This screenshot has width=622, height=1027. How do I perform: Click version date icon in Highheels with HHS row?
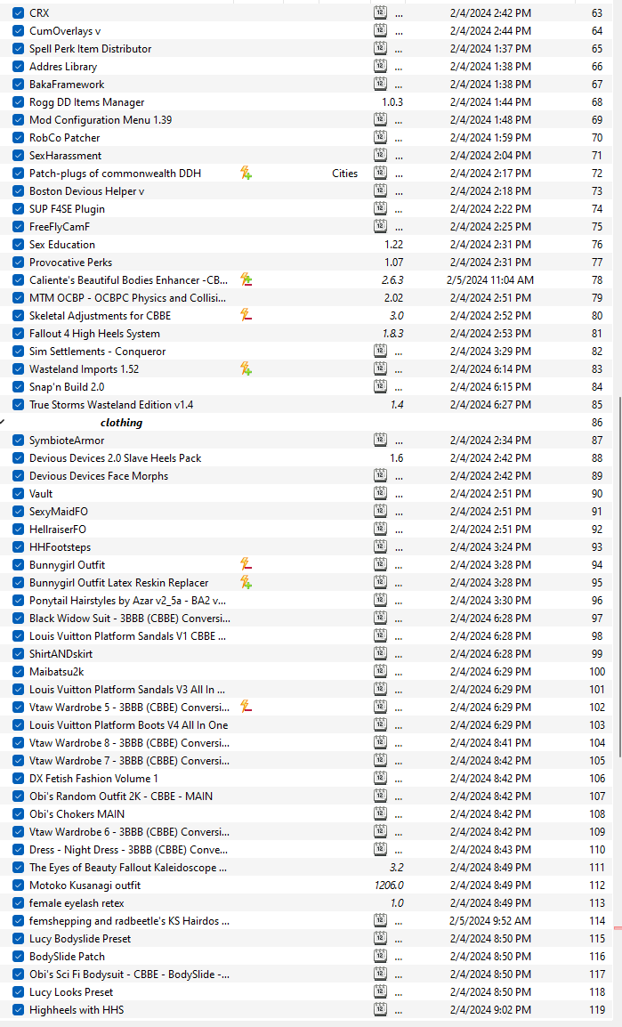click(x=380, y=1009)
